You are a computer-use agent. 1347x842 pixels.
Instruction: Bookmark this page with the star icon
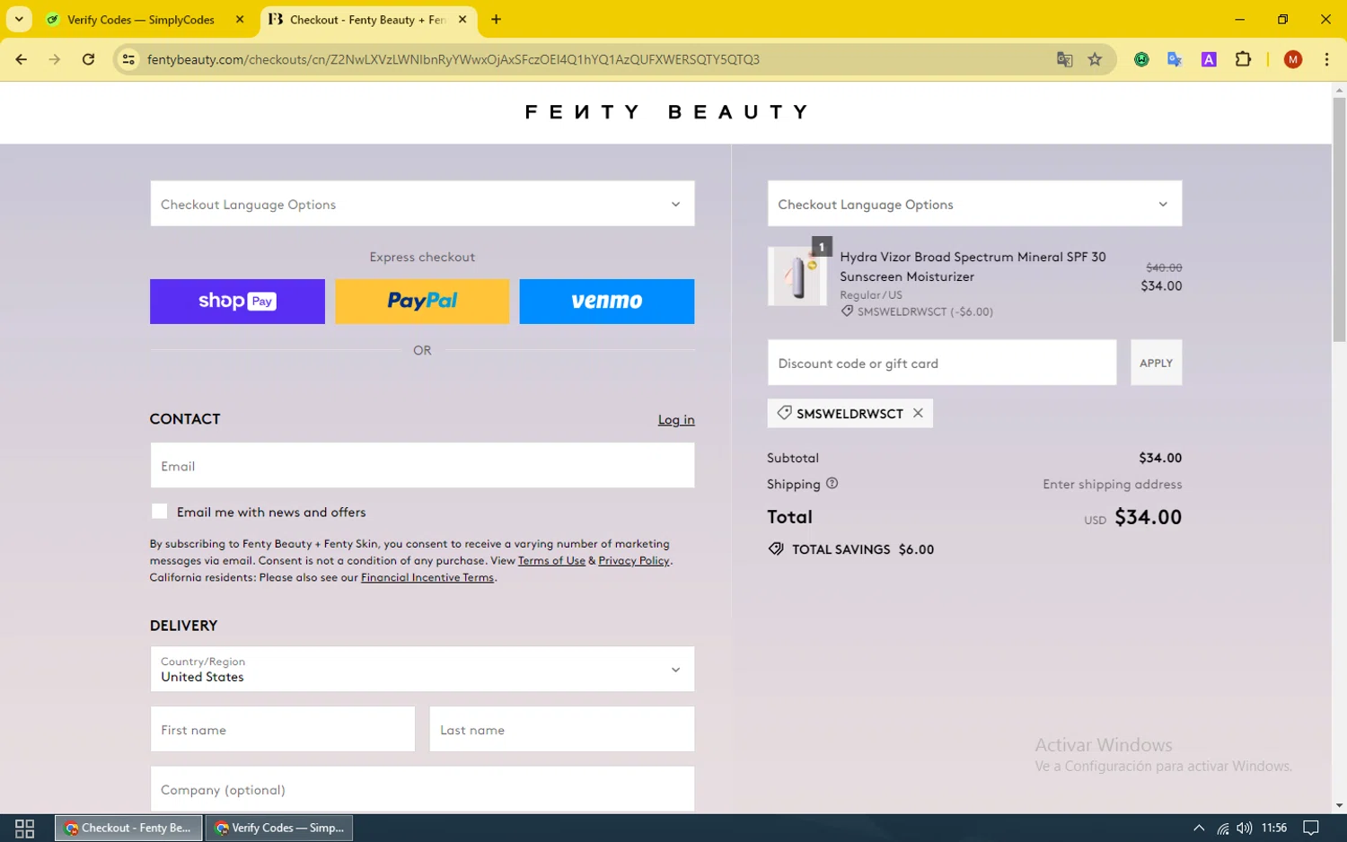pos(1095,59)
